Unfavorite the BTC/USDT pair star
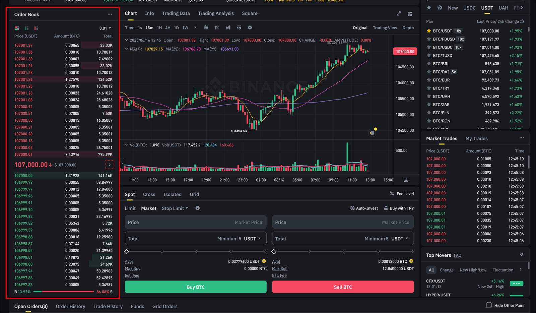536x313 pixels. coord(429,31)
